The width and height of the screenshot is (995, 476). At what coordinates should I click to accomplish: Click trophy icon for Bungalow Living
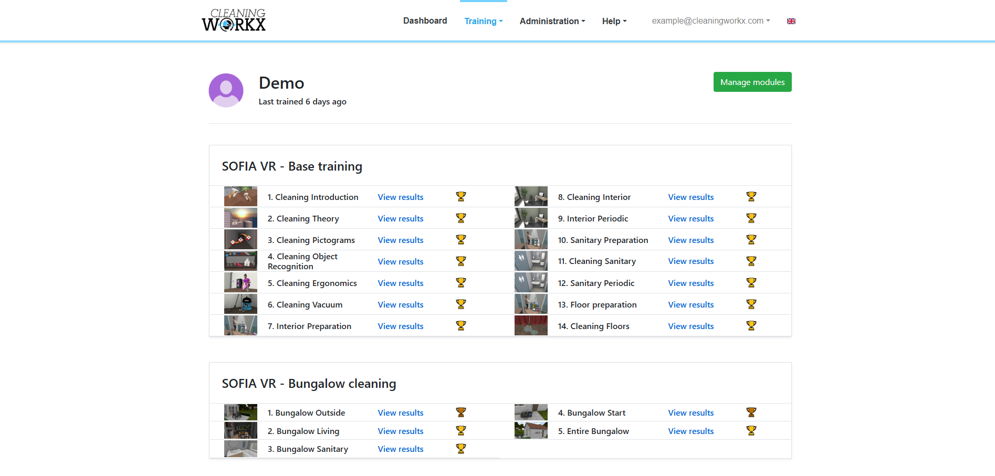point(461,430)
